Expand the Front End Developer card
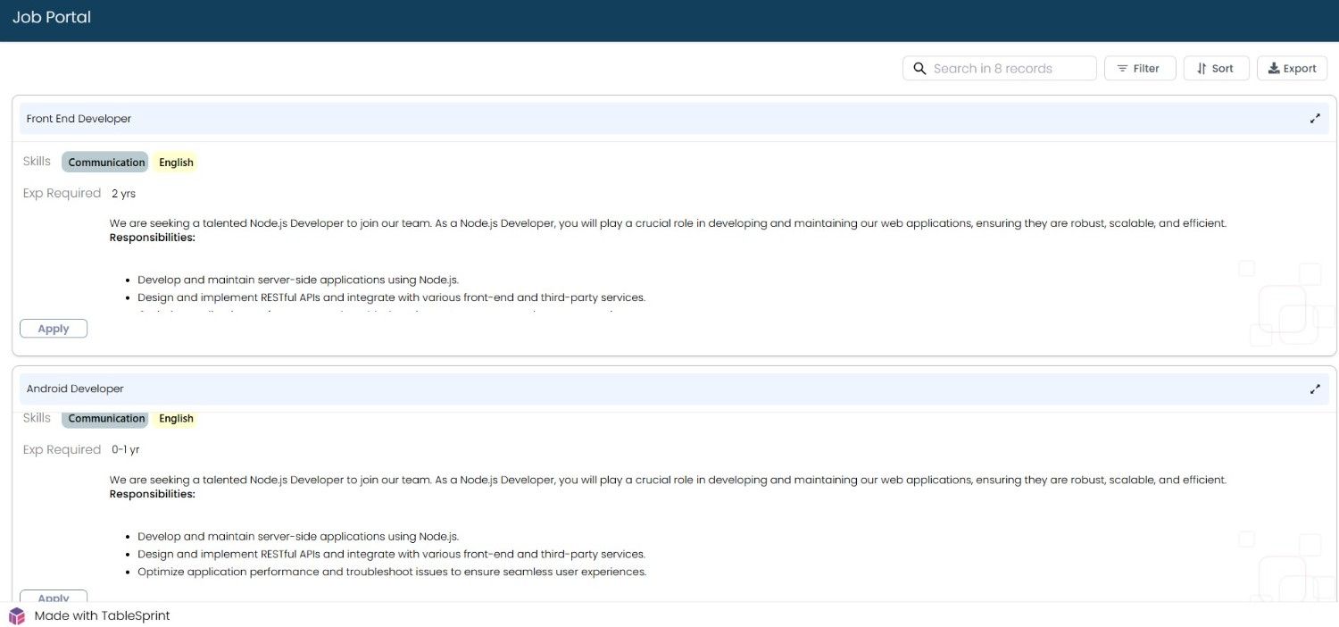Viewport: 1339px width, 627px height. tap(1315, 119)
